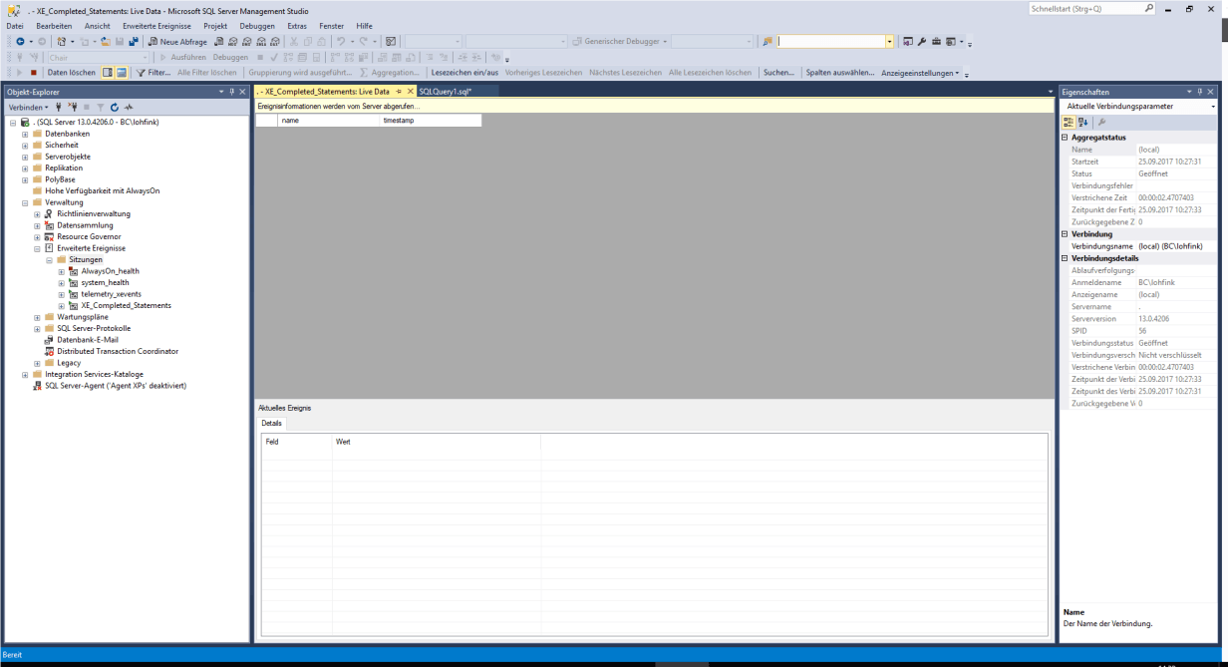Click the SQL Server-Agent icon
Screen dimensions: 1228x667
click(x=37, y=386)
